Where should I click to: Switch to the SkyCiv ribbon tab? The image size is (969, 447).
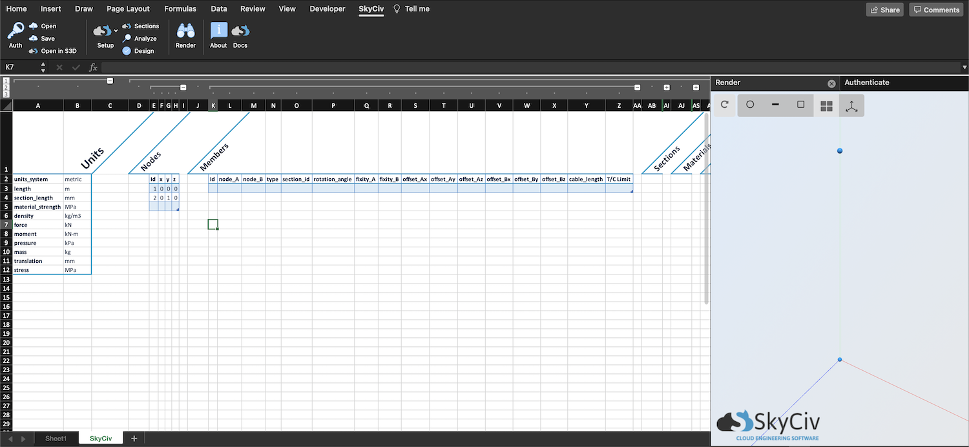point(370,8)
